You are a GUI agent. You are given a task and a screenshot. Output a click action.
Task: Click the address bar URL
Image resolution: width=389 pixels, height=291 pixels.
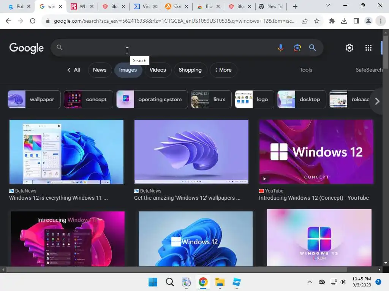(x=175, y=21)
